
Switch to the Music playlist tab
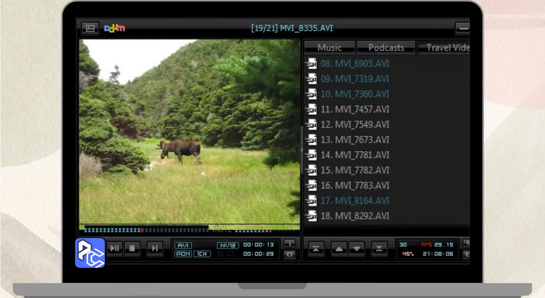pos(330,48)
